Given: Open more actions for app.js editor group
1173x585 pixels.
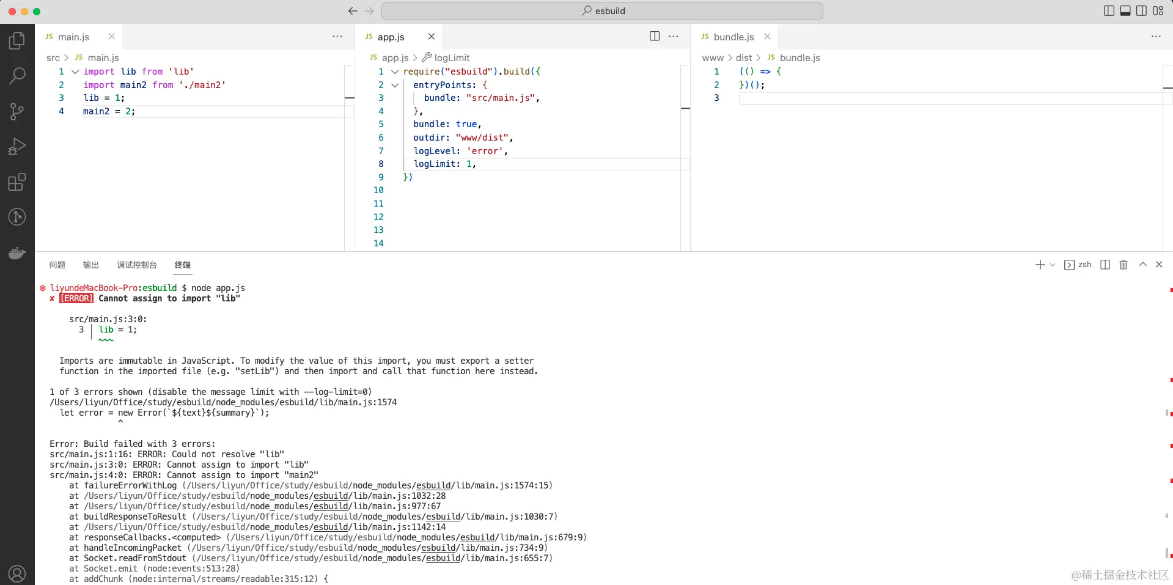Looking at the screenshot, I should tap(674, 36).
